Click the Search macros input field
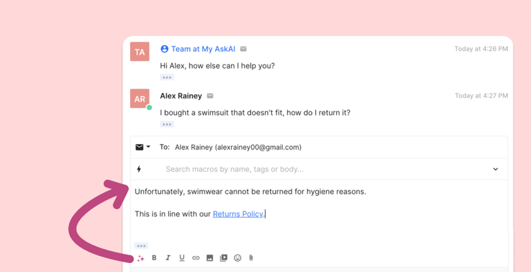This screenshot has width=531, height=272. pos(234,170)
